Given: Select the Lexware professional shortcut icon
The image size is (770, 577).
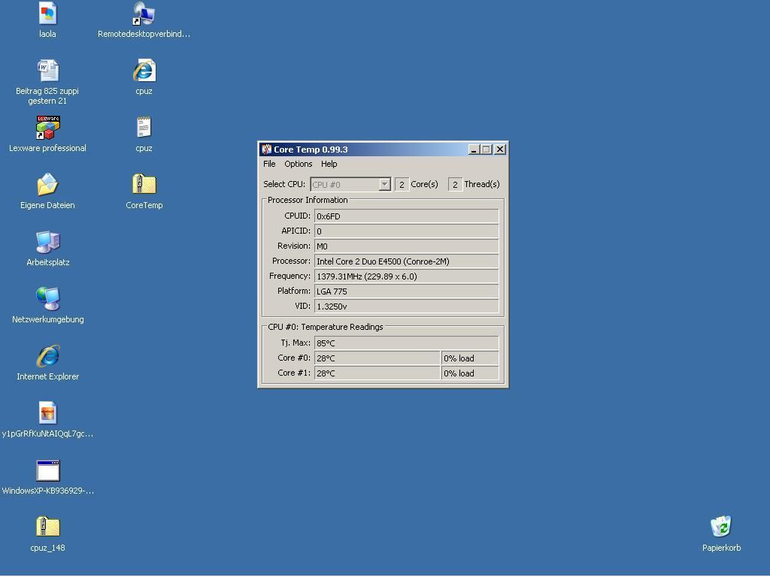Looking at the screenshot, I should [x=47, y=128].
